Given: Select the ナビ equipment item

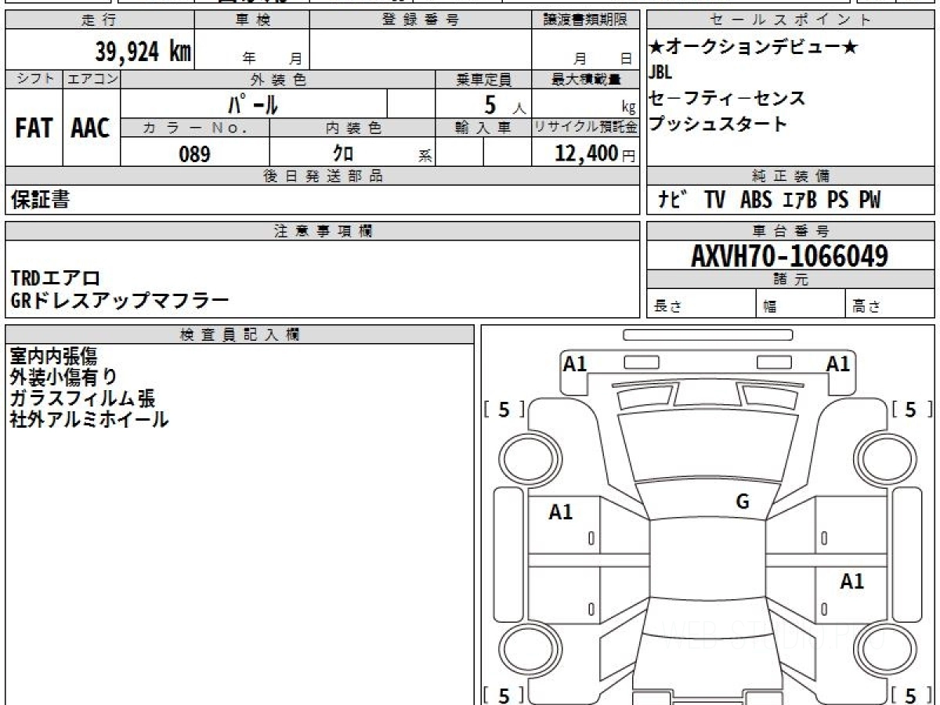Looking at the screenshot, I should point(673,201).
